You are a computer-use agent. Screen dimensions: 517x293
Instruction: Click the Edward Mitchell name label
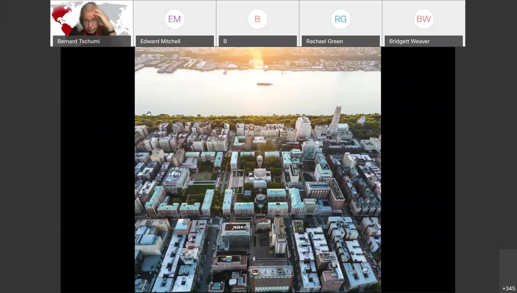[160, 41]
